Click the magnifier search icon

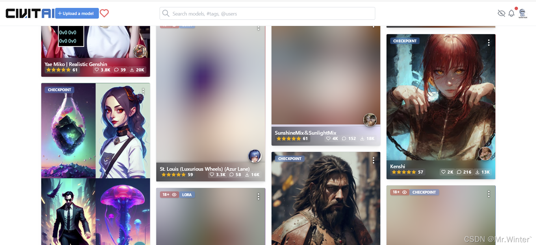pos(166,14)
